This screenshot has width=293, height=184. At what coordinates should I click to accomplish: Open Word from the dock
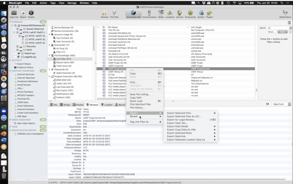(4, 140)
